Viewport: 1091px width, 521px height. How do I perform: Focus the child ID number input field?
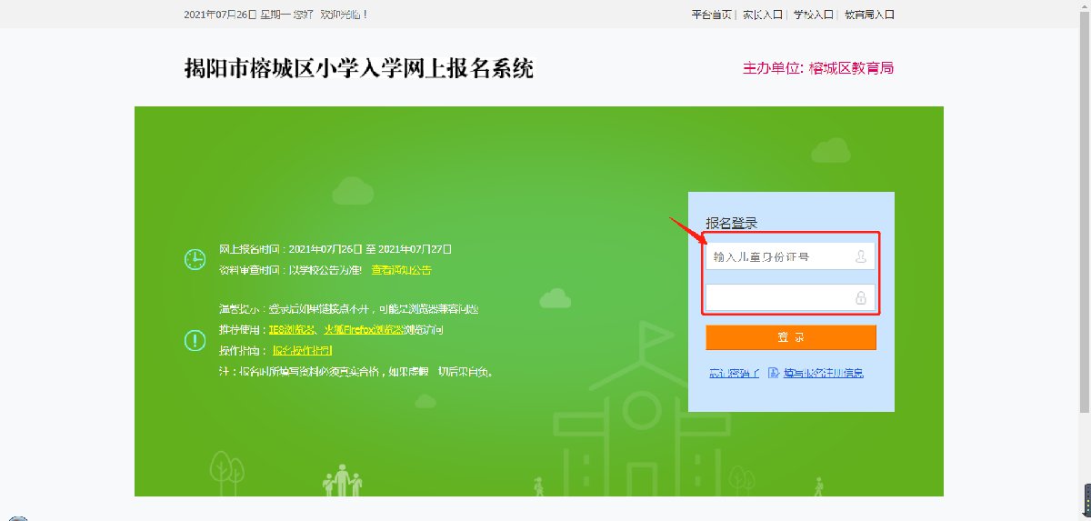(x=791, y=257)
